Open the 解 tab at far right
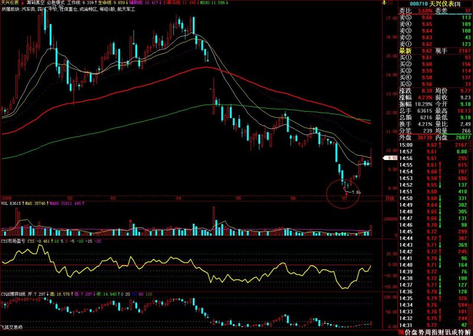The image size is (473, 336). [x=469, y=332]
